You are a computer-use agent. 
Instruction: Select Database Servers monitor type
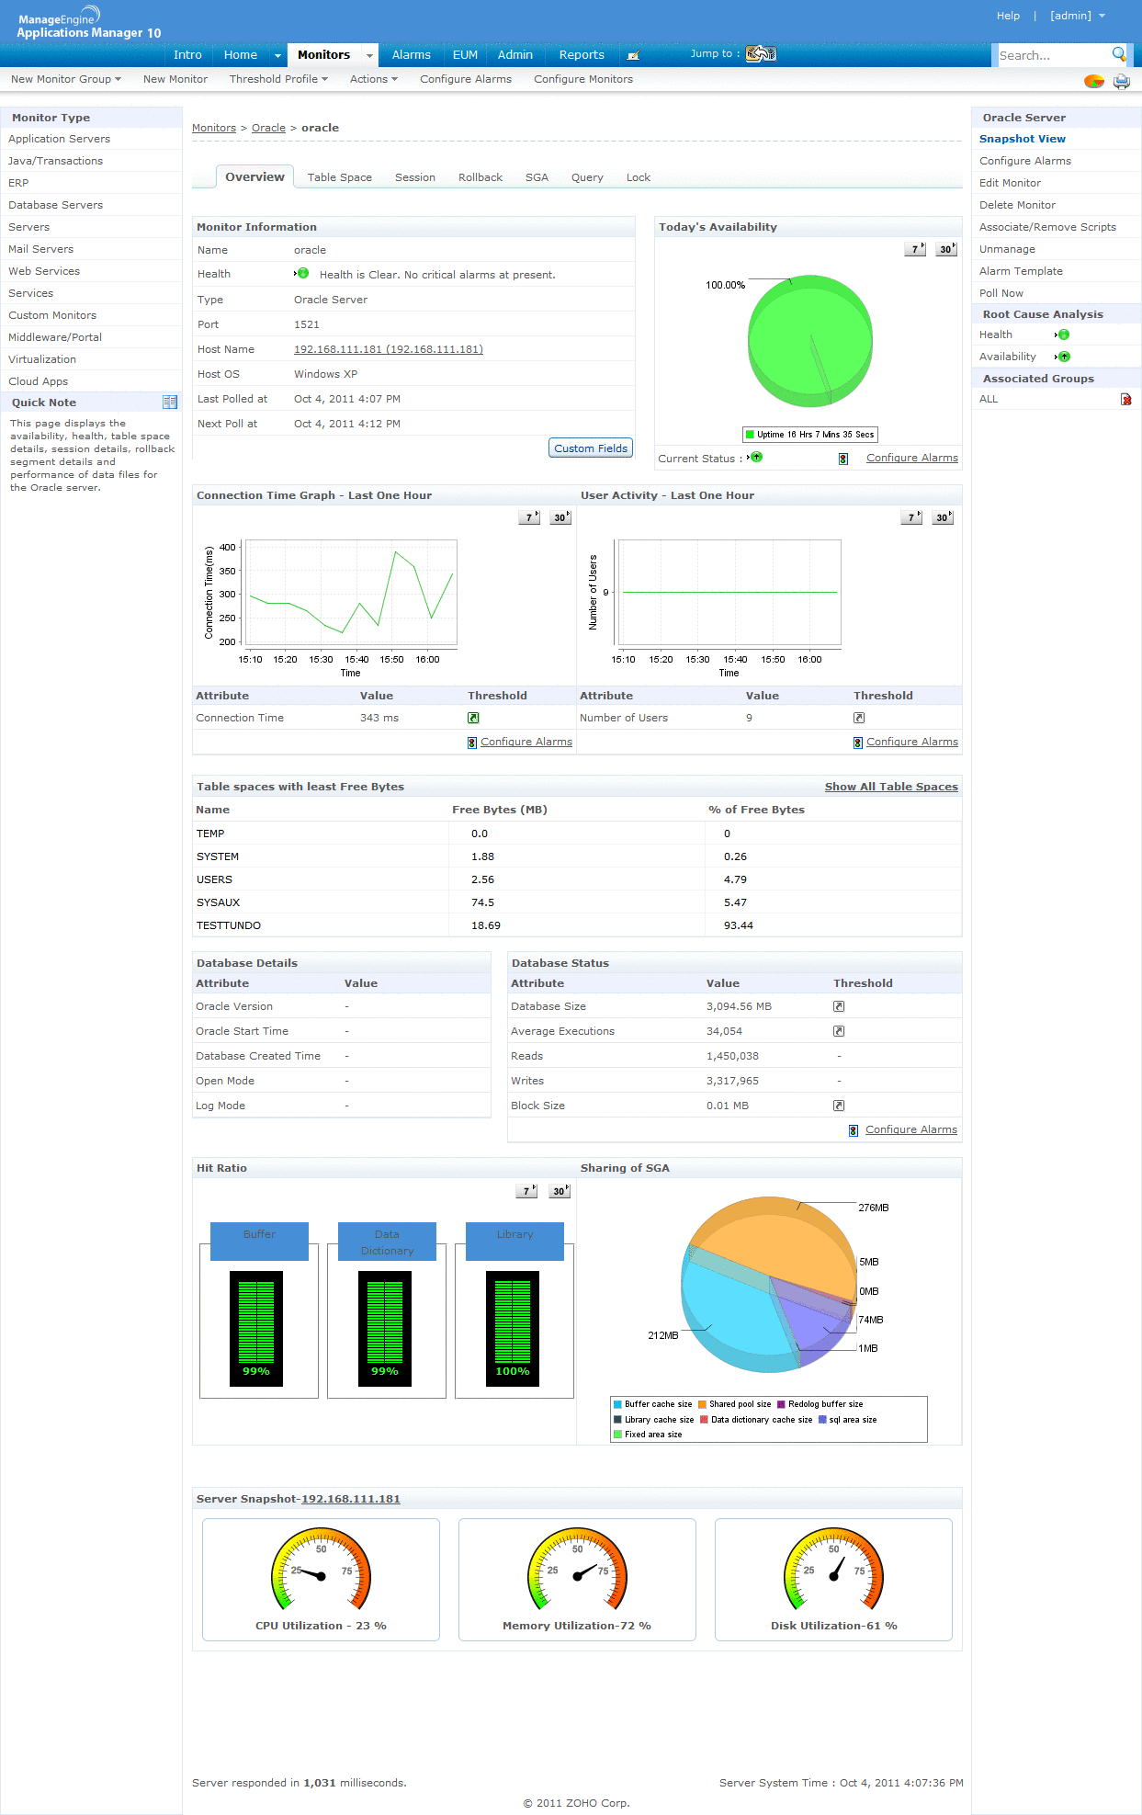pyautogui.click(x=56, y=205)
